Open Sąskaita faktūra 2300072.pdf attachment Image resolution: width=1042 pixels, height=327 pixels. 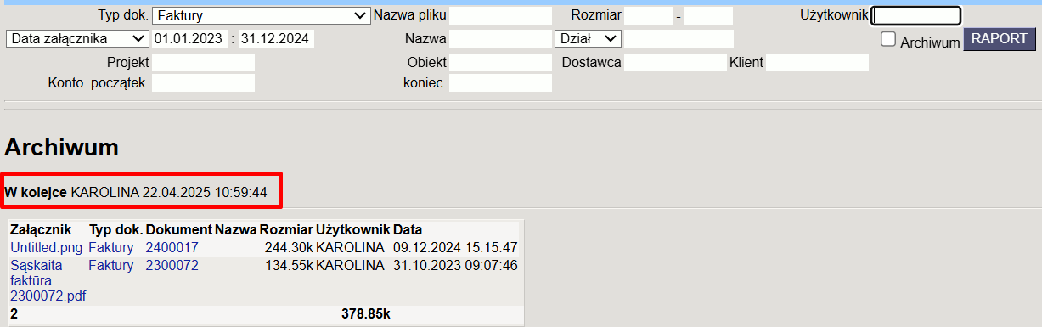[x=48, y=280]
